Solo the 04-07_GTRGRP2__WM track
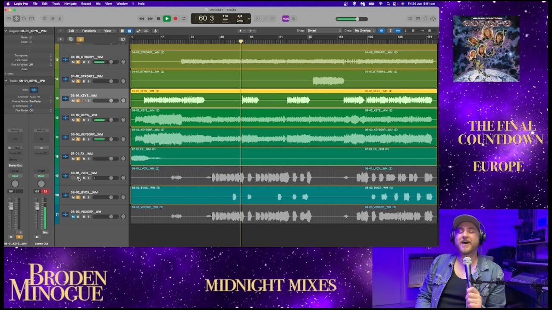This screenshot has width=552, height=310. [x=78, y=81]
